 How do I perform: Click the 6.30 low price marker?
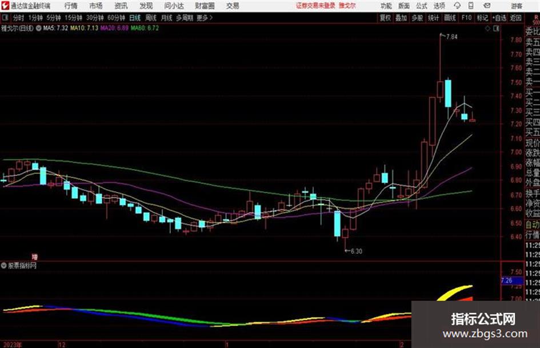click(356, 251)
